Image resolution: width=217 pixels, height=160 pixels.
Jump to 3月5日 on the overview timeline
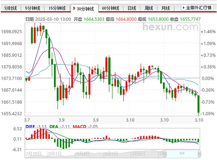coord(111,154)
